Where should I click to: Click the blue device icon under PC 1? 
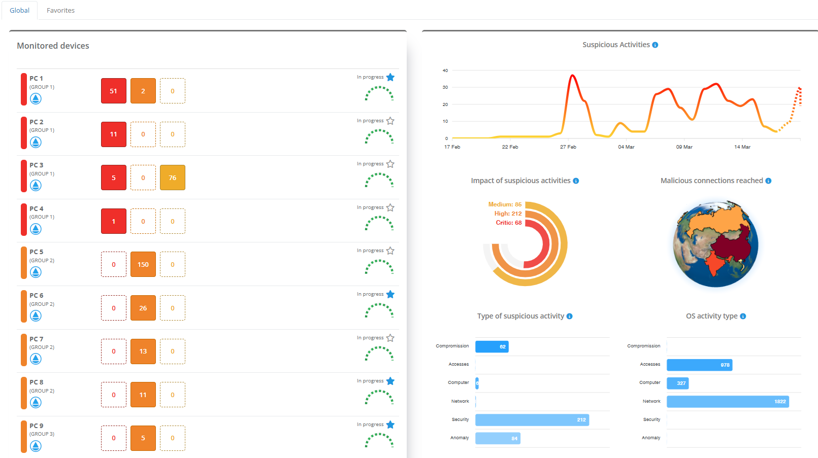tap(36, 99)
